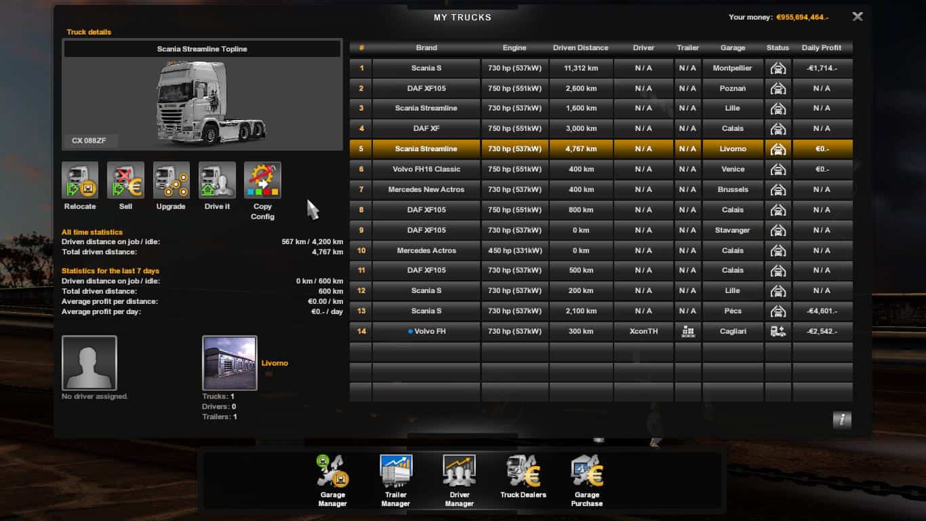Screen dimensions: 926x521
Task: Sort trucks by Daily Profit header
Action: (821, 48)
